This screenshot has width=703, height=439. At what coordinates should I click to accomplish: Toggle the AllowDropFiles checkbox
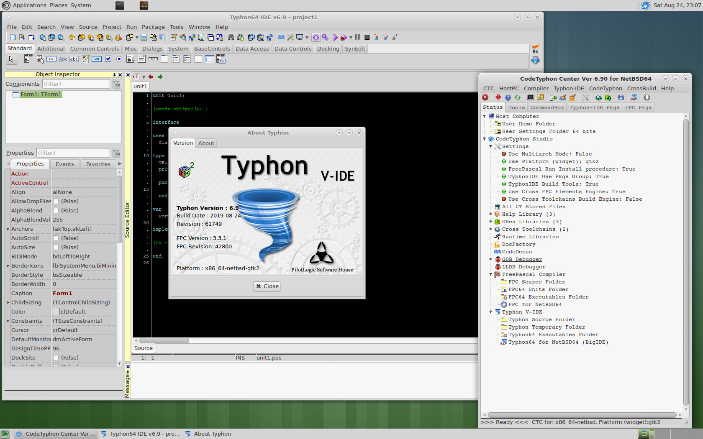point(56,202)
